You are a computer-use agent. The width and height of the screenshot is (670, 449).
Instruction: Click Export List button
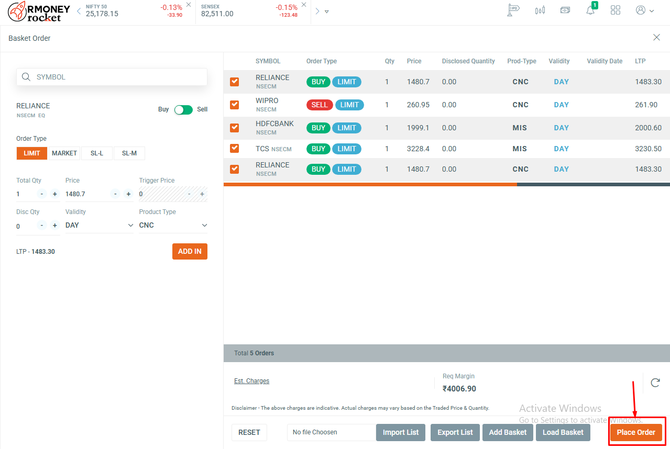pos(455,432)
